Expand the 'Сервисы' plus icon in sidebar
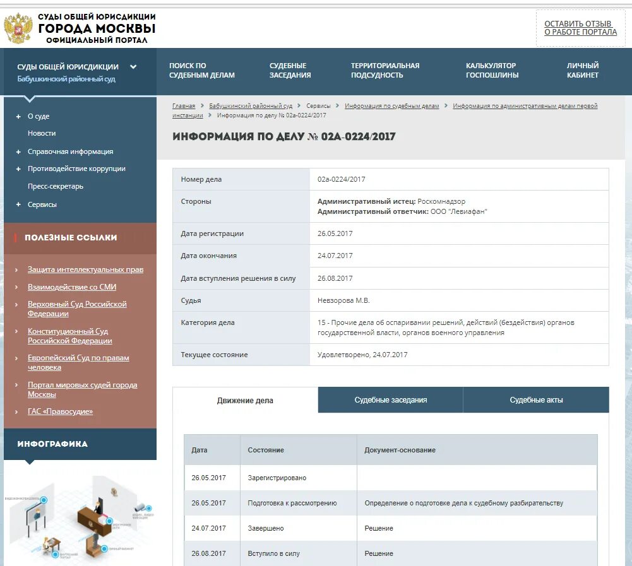The width and height of the screenshot is (632, 566). point(18,204)
